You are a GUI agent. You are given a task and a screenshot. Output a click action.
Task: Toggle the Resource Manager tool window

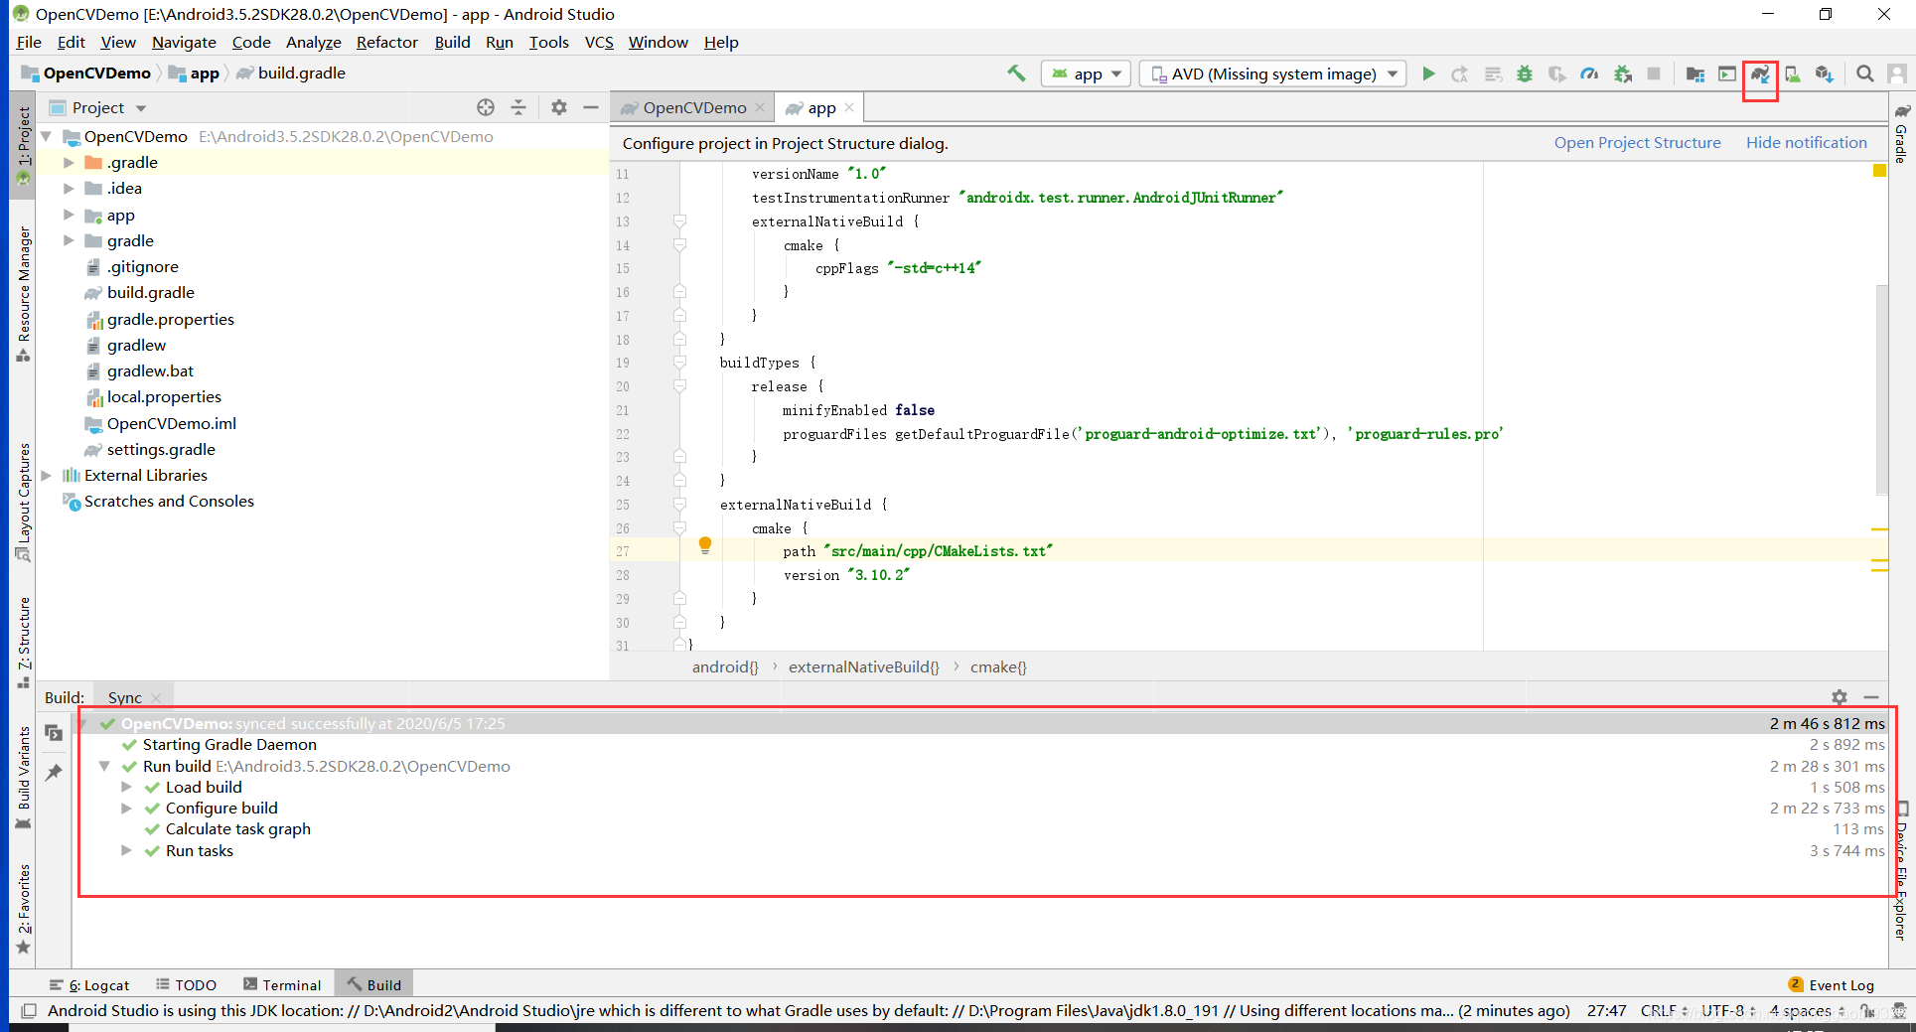click(x=23, y=294)
